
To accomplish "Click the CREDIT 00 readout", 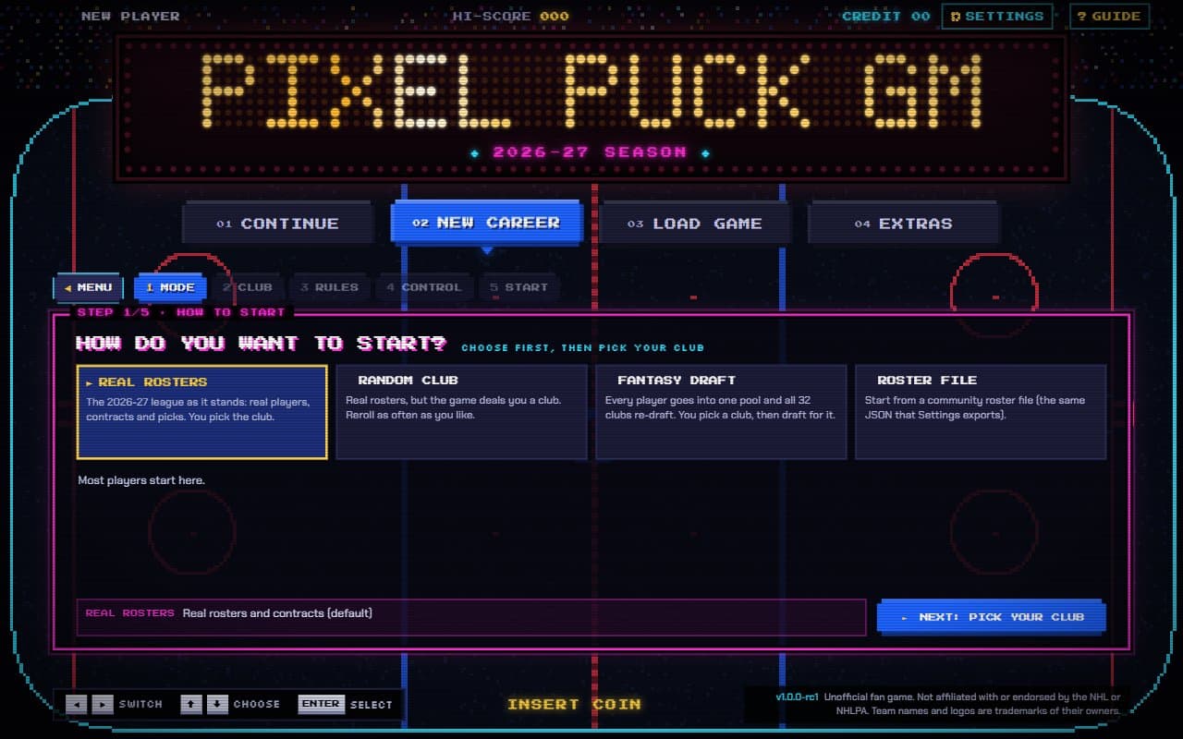I will click(x=885, y=16).
